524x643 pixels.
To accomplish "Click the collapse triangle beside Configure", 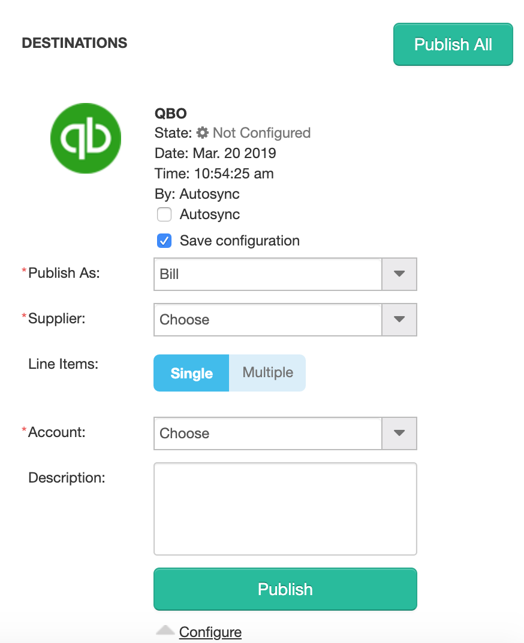I will 165,630.
